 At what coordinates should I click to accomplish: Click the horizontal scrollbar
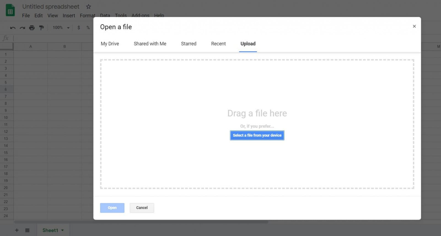point(141,222)
